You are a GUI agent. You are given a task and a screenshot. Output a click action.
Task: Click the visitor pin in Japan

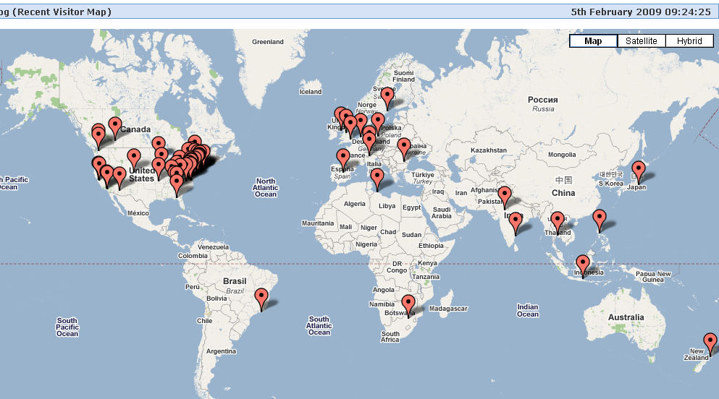tap(638, 170)
